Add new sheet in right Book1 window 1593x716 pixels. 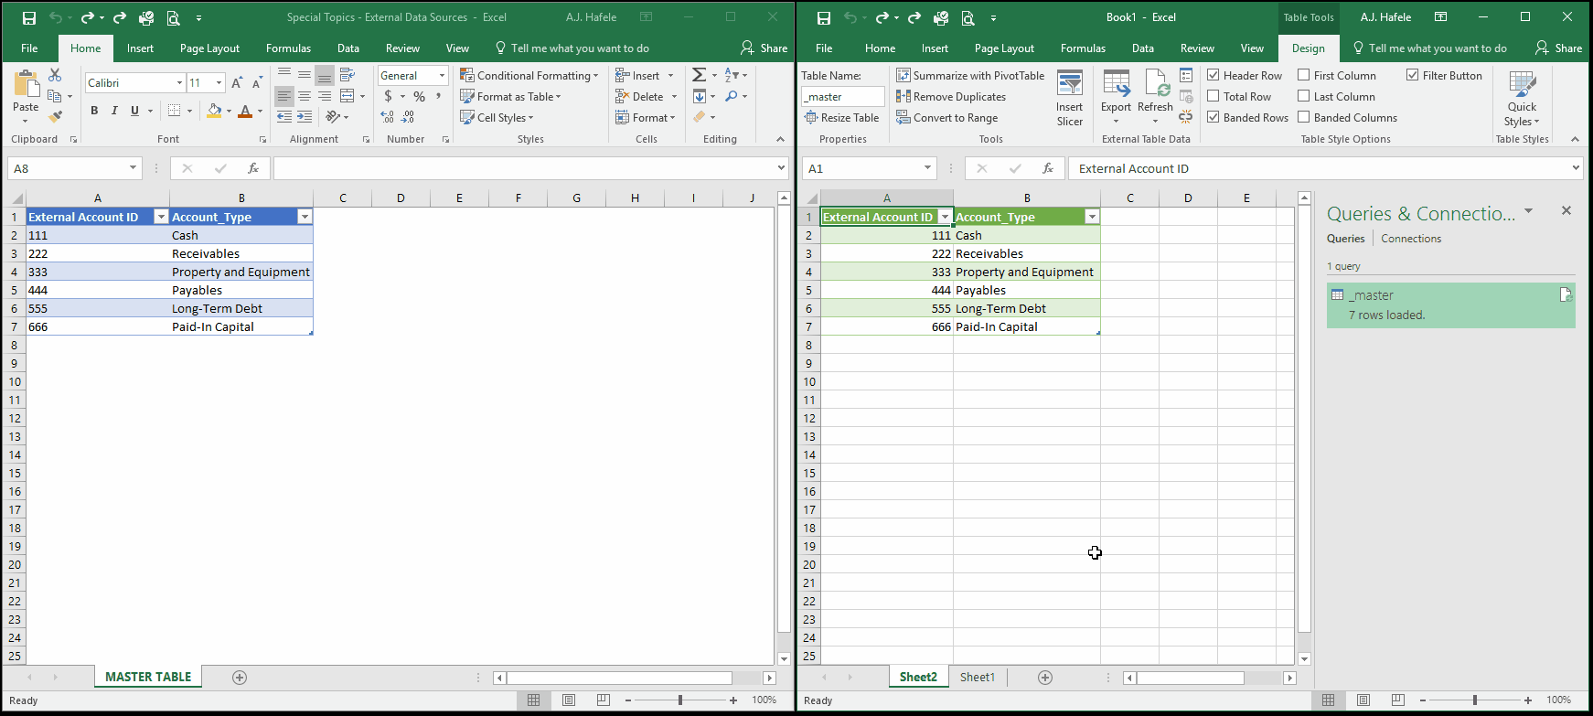[x=1045, y=678]
